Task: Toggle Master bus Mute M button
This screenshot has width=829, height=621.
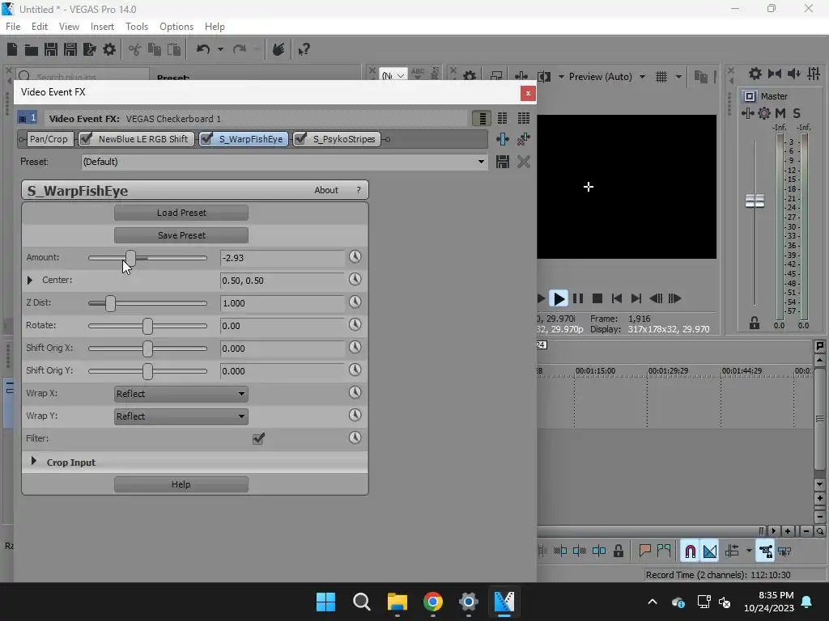Action: tap(780, 113)
